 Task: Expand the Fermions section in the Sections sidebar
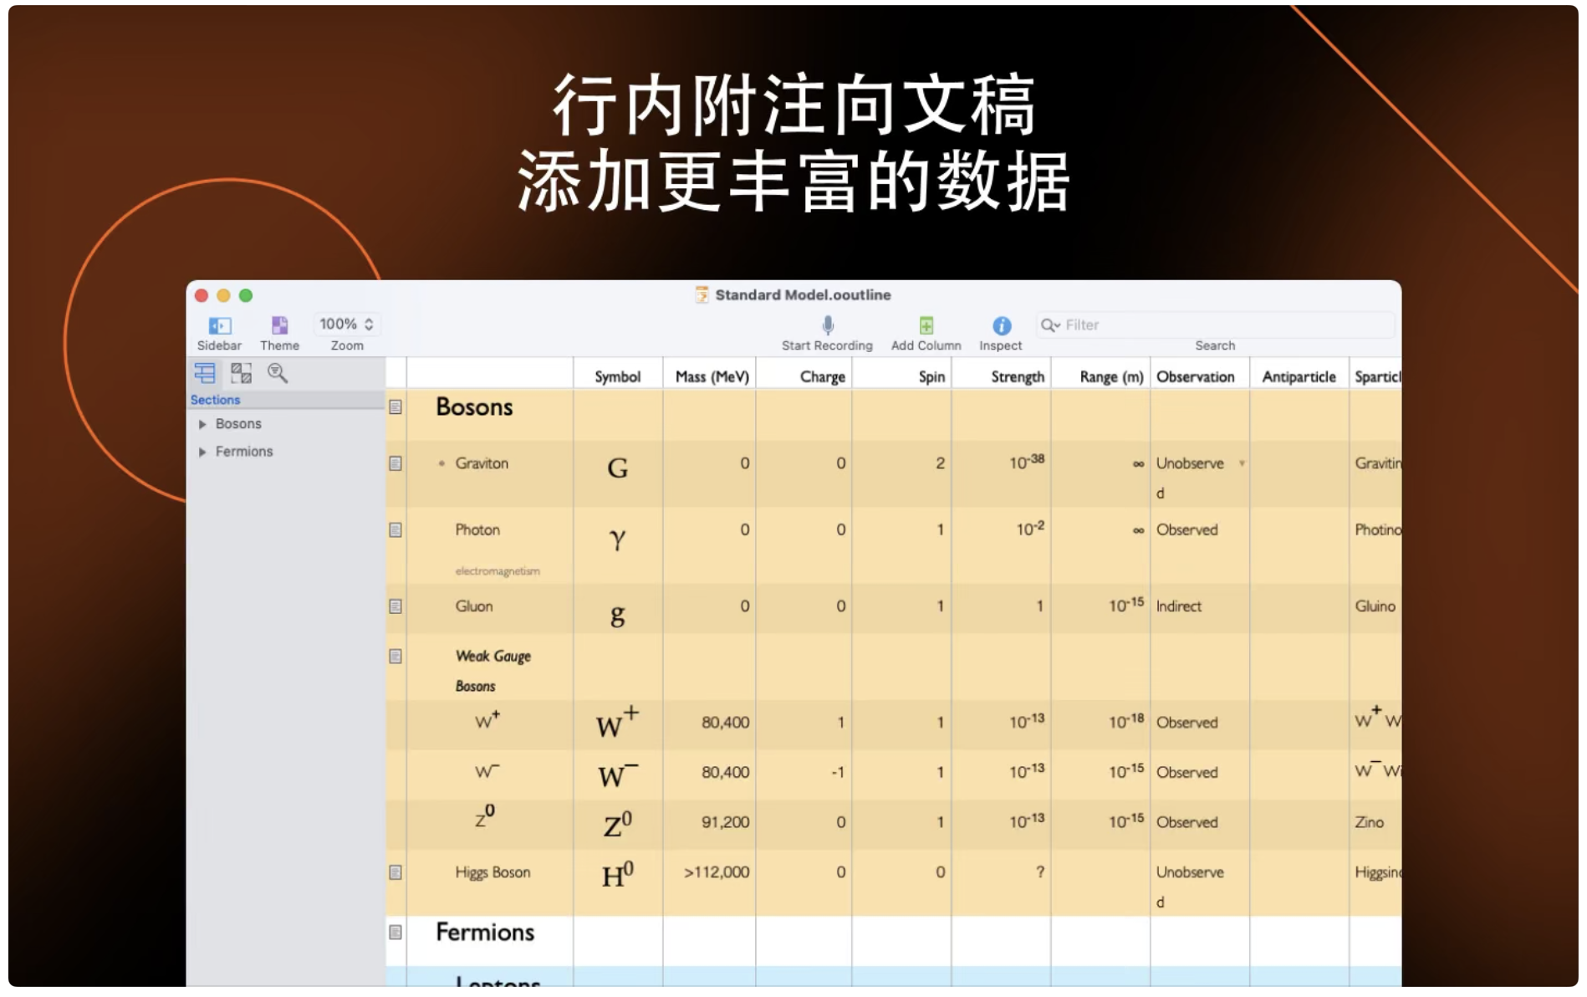pos(202,451)
